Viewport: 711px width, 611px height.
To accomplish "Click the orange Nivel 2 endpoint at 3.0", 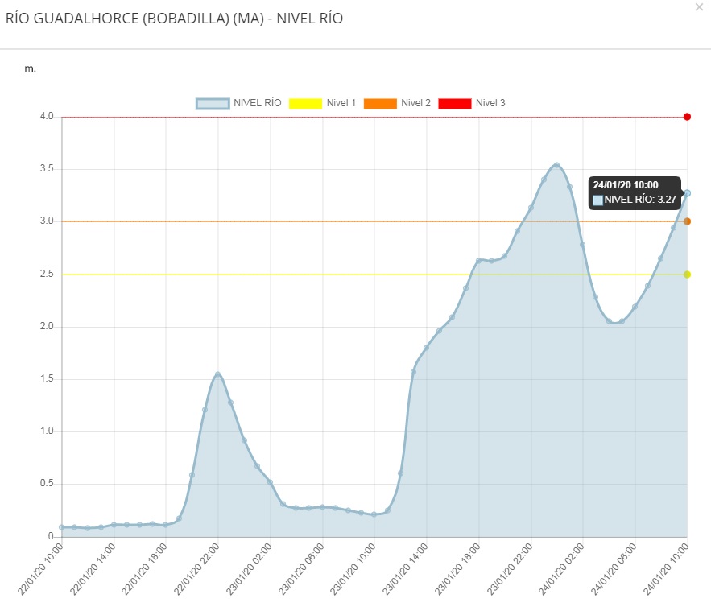I will coord(687,221).
